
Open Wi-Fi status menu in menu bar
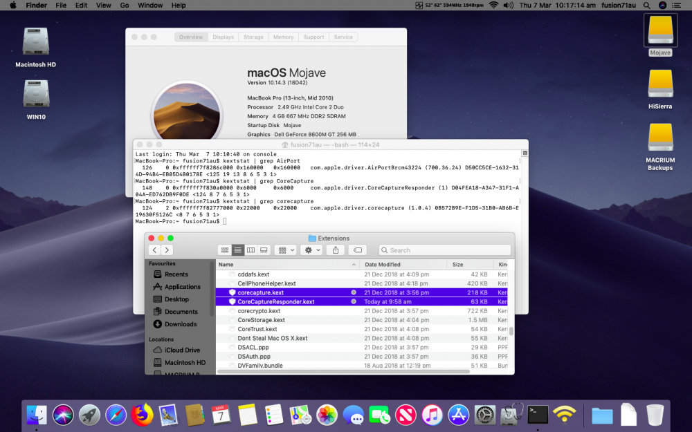click(494, 6)
